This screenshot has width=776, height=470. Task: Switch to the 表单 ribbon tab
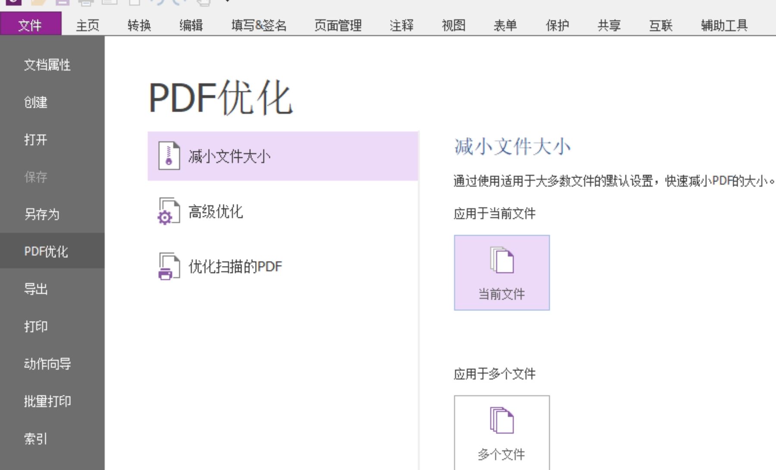pos(505,25)
